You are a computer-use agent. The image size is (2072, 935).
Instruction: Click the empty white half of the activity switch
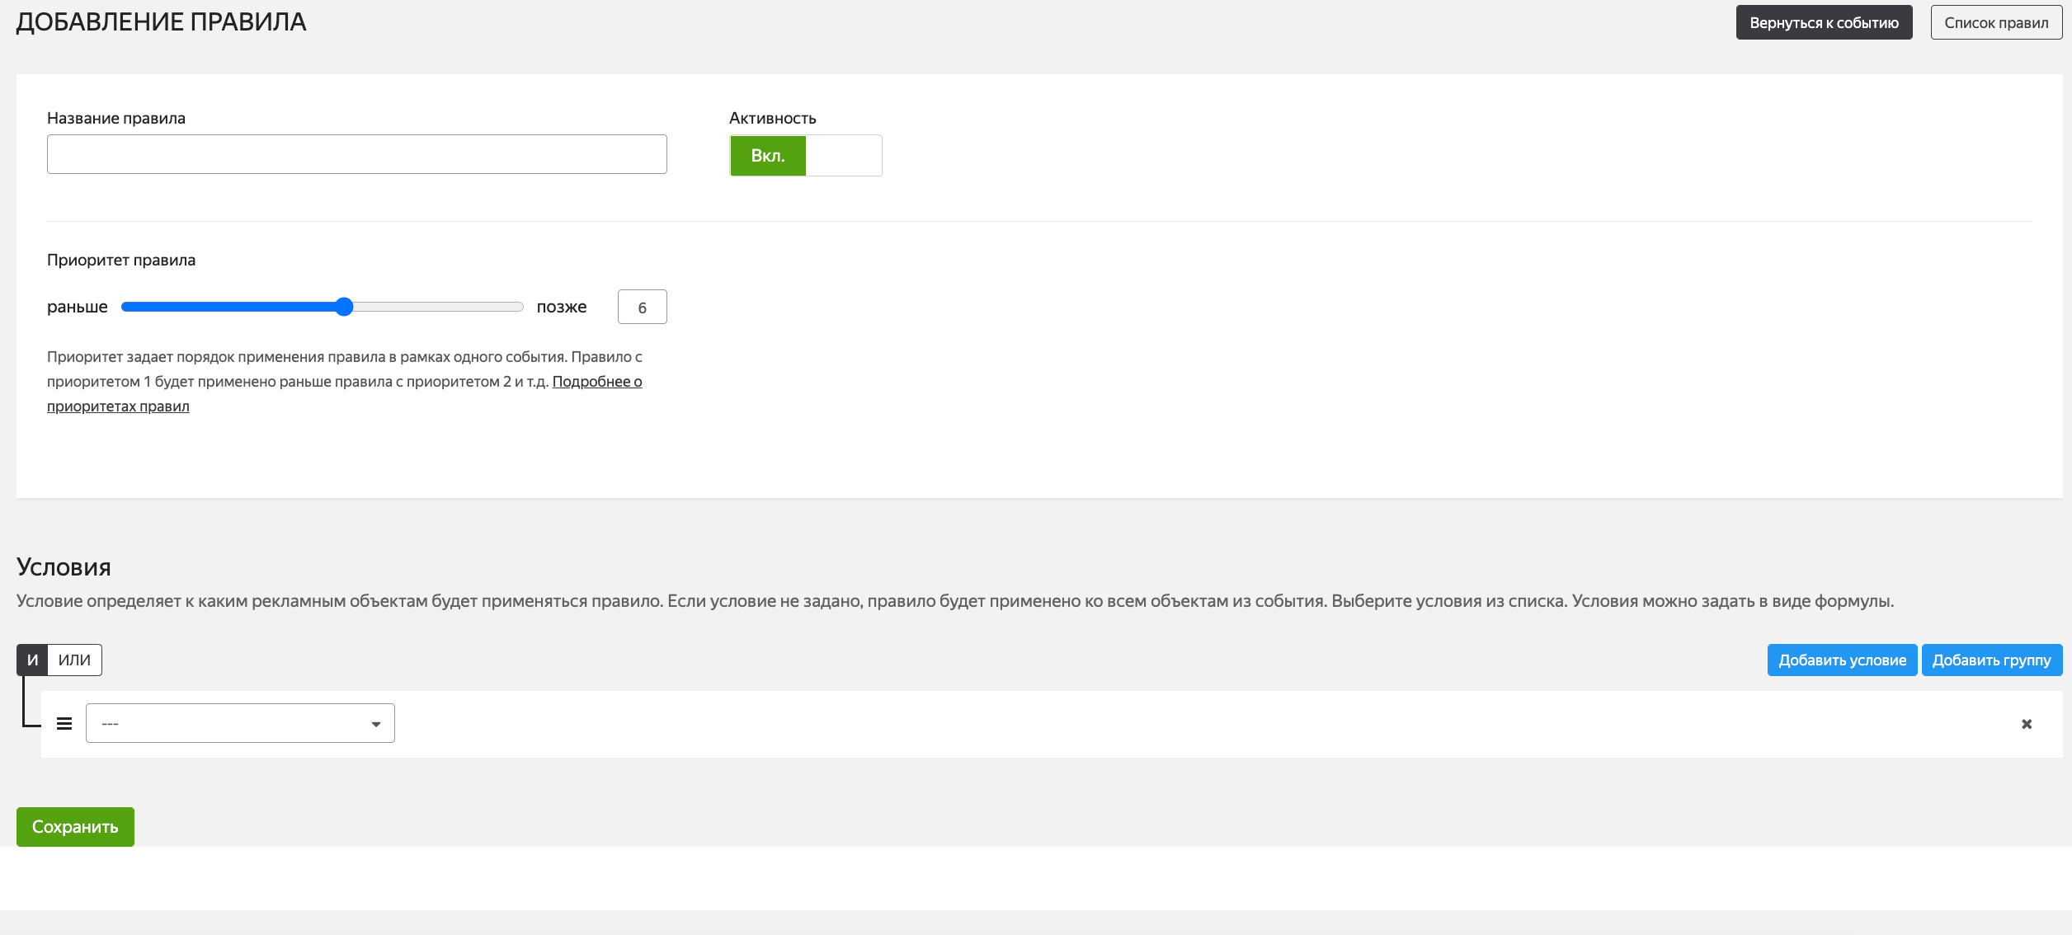pos(843,156)
